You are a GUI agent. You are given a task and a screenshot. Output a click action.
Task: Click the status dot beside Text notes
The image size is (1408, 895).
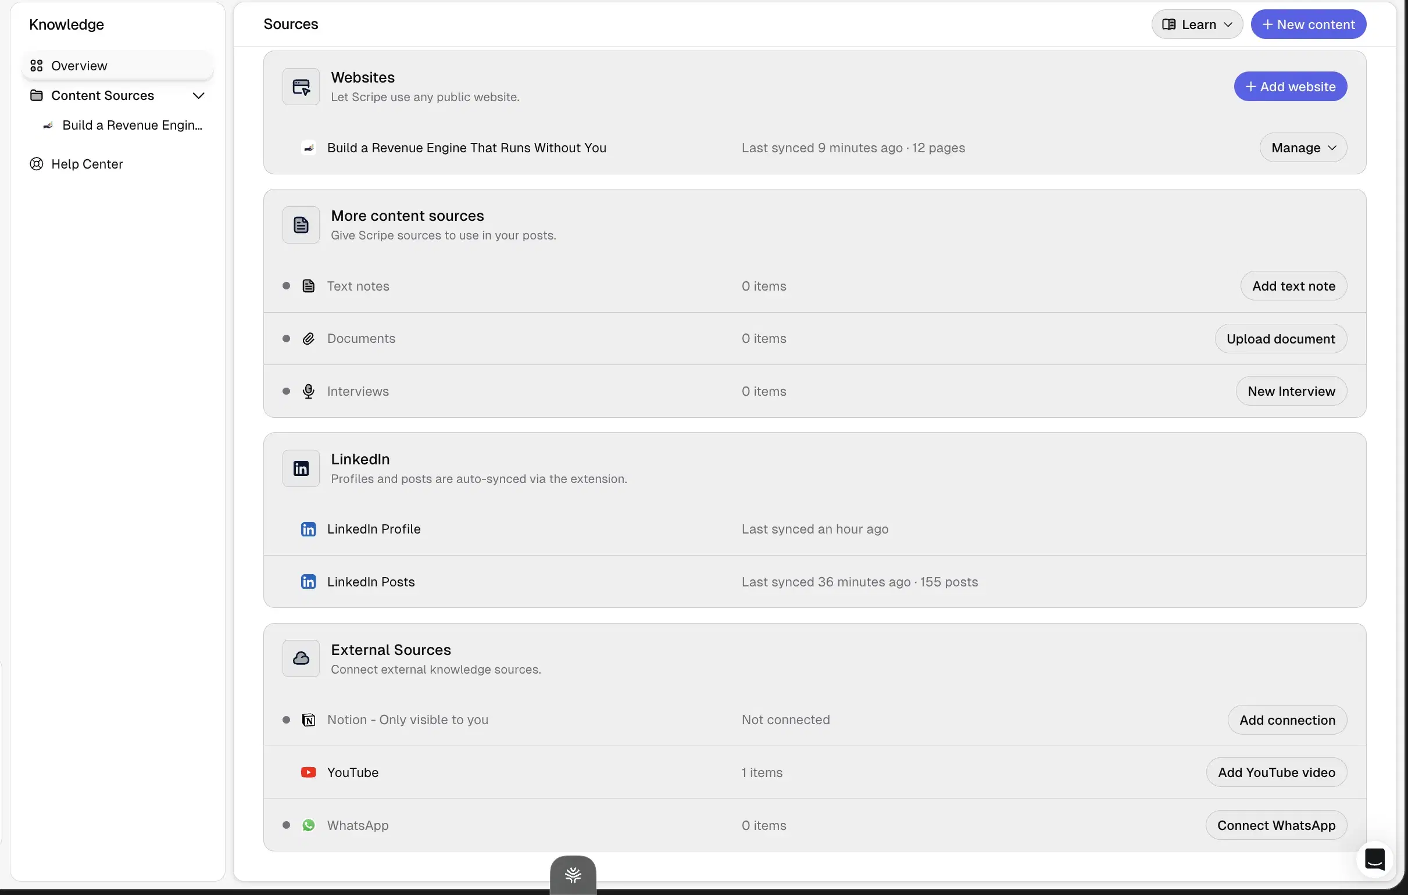[x=286, y=286]
